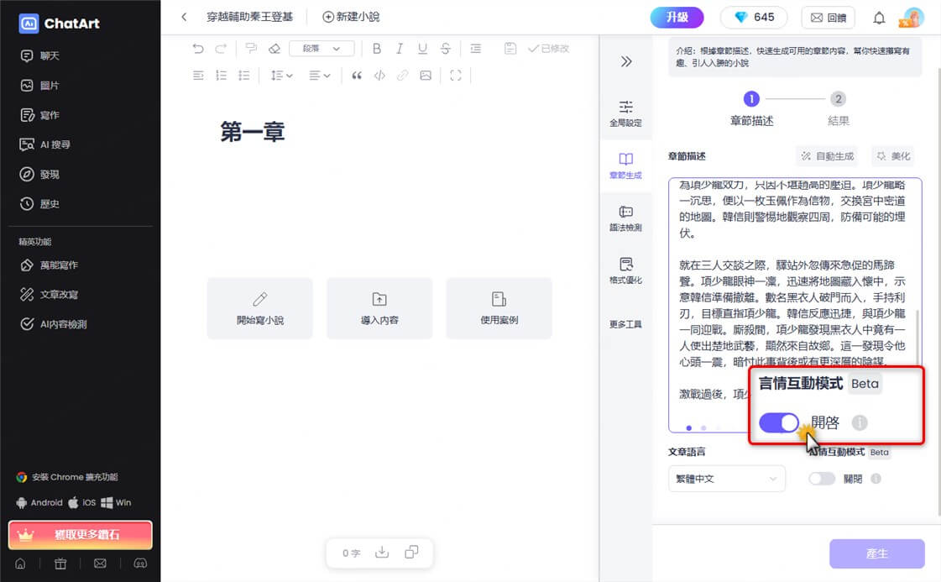Copy content with the copy icon
The image size is (941, 582).
coord(411,553)
